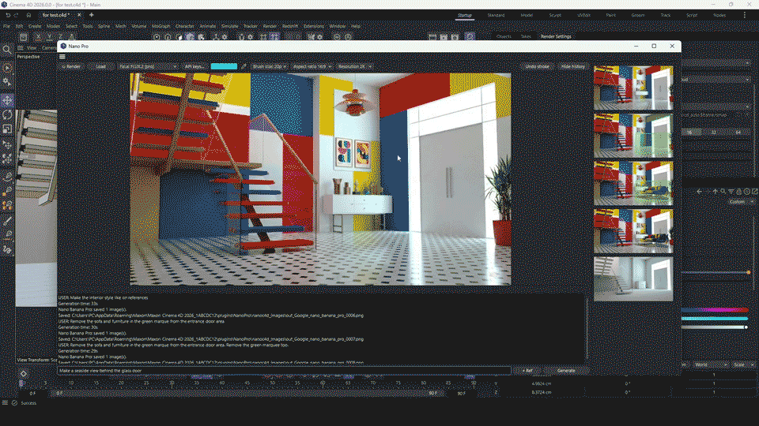Open the Extensions menu
Viewport: 759px width, 426px height.
[x=314, y=26]
